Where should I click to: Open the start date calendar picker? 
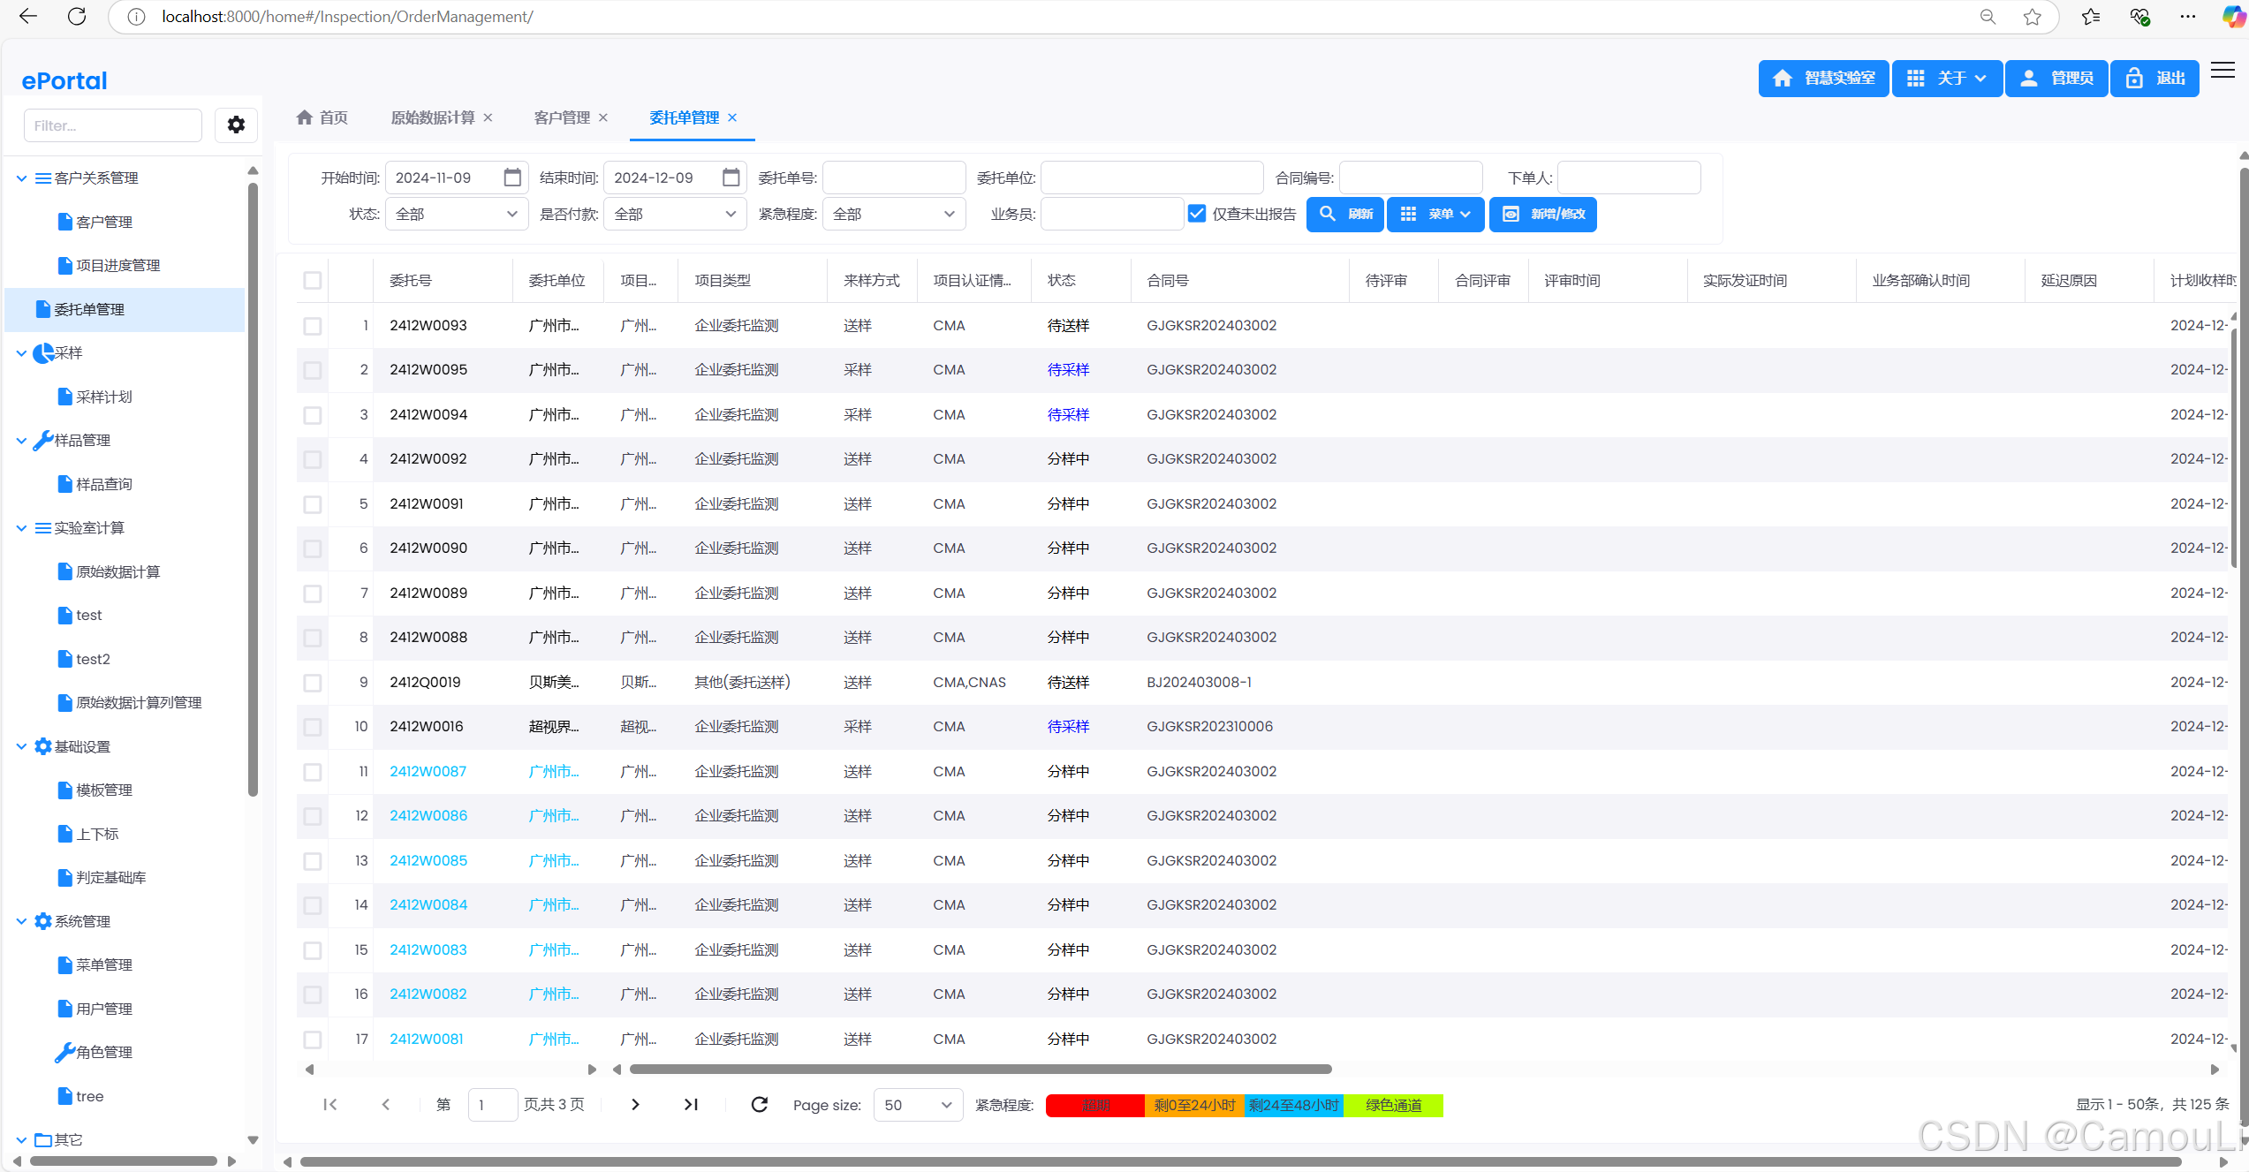[511, 178]
